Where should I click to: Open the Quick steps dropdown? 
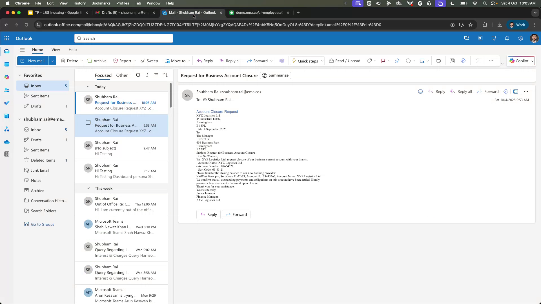(x=322, y=61)
